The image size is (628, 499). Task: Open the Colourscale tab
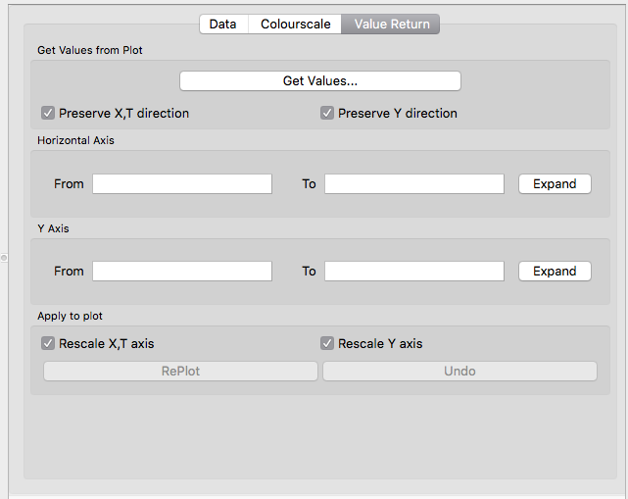tap(295, 25)
